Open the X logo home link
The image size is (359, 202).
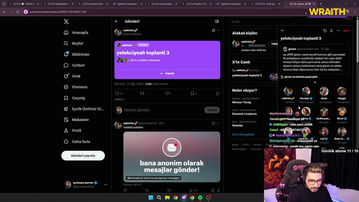pyautogui.click(x=66, y=22)
